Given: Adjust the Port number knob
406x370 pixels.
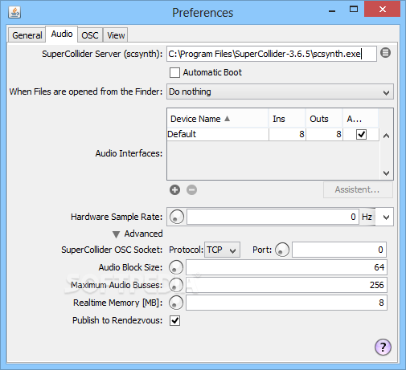Looking at the screenshot, I should [282, 250].
